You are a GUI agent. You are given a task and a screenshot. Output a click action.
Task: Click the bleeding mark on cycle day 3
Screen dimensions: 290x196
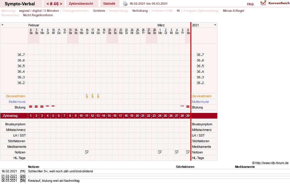[42, 106]
